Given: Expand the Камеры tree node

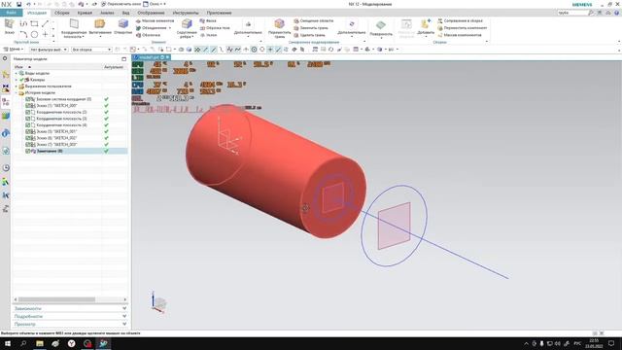Looking at the screenshot, I should pos(17,80).
